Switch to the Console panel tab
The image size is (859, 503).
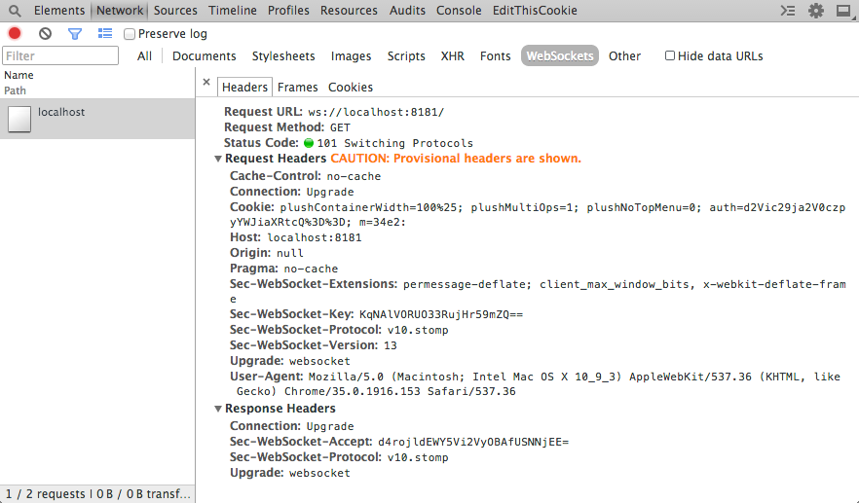pyautogui.click(x=459, y=11)
